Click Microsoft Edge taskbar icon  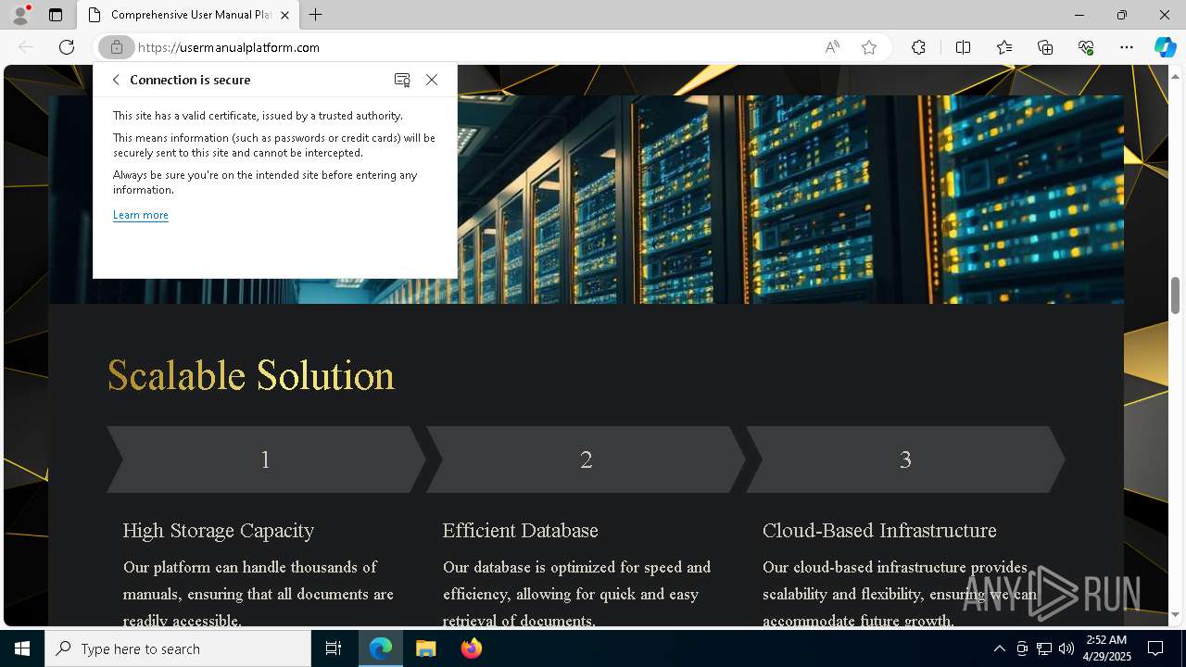pos(381,648)
